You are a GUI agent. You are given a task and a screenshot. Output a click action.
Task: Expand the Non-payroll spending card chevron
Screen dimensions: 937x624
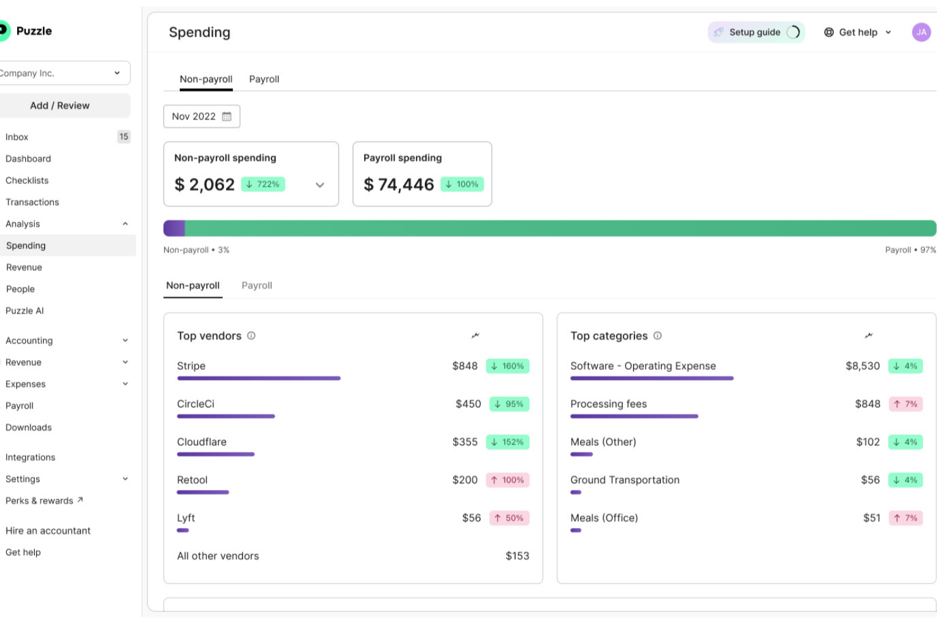coord(320,185)
